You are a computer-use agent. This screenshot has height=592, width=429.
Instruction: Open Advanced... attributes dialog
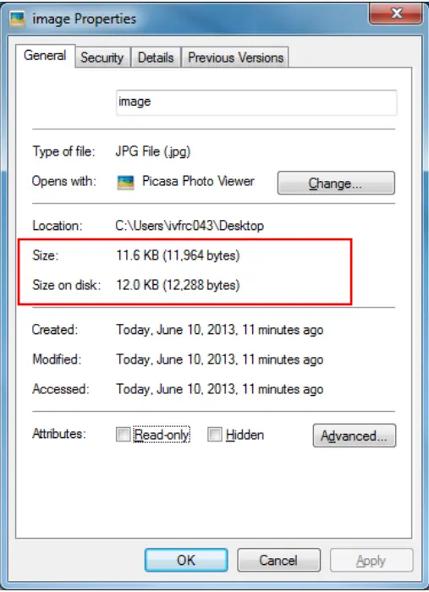coord(355,436)
